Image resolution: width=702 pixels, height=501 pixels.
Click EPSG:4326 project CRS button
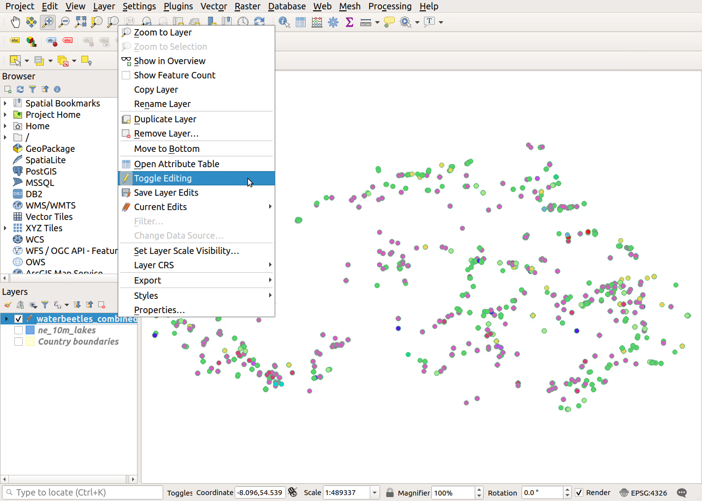tap(643, 493)
